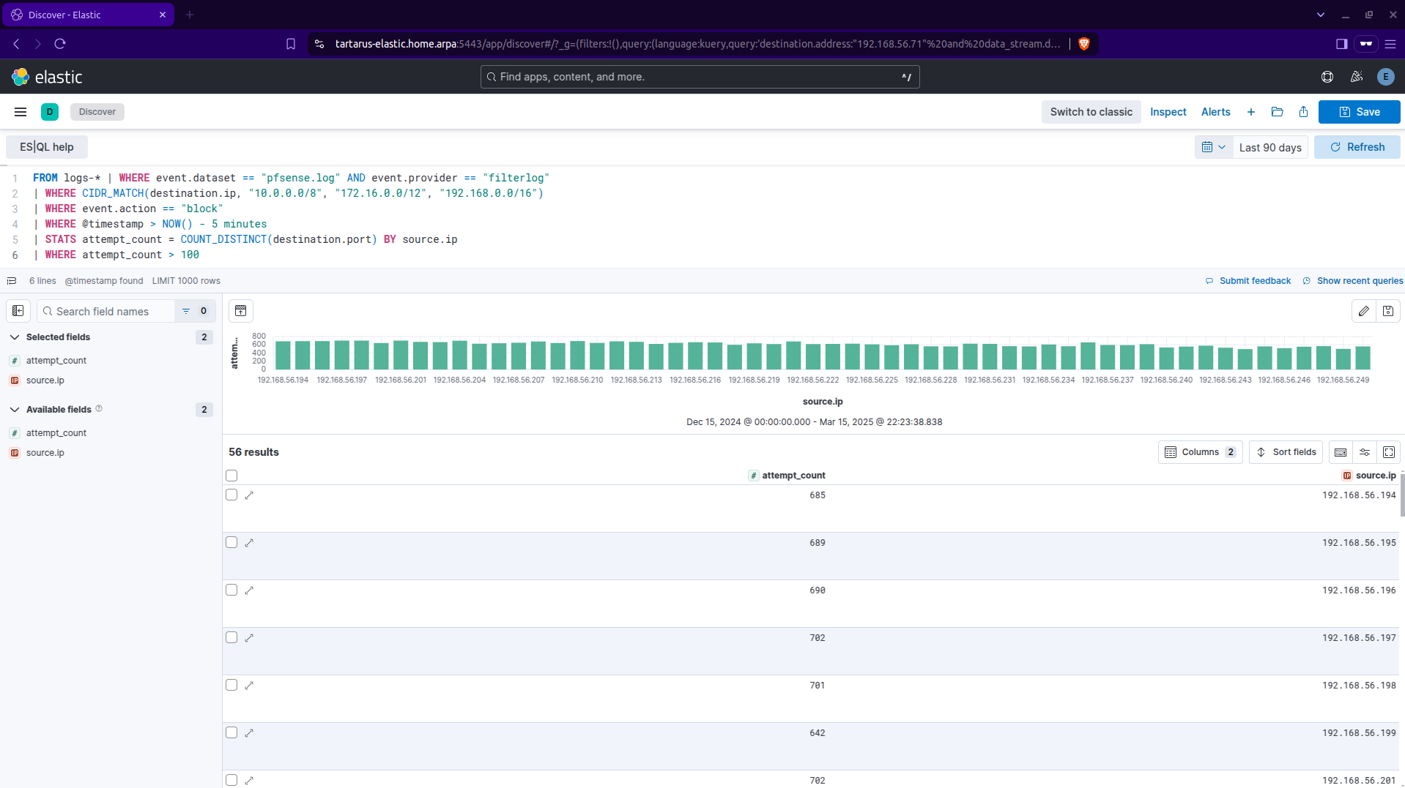Collapse the Available fields section

pyautogui.click(x=15, y=410)
